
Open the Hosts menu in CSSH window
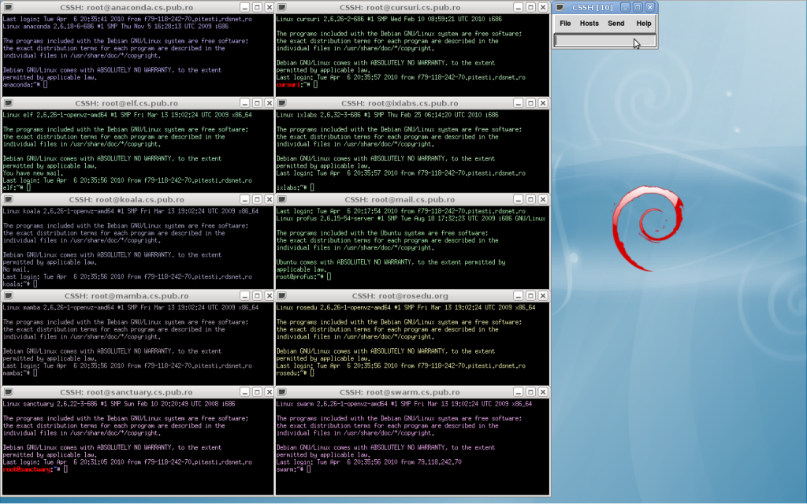point(589,23)
